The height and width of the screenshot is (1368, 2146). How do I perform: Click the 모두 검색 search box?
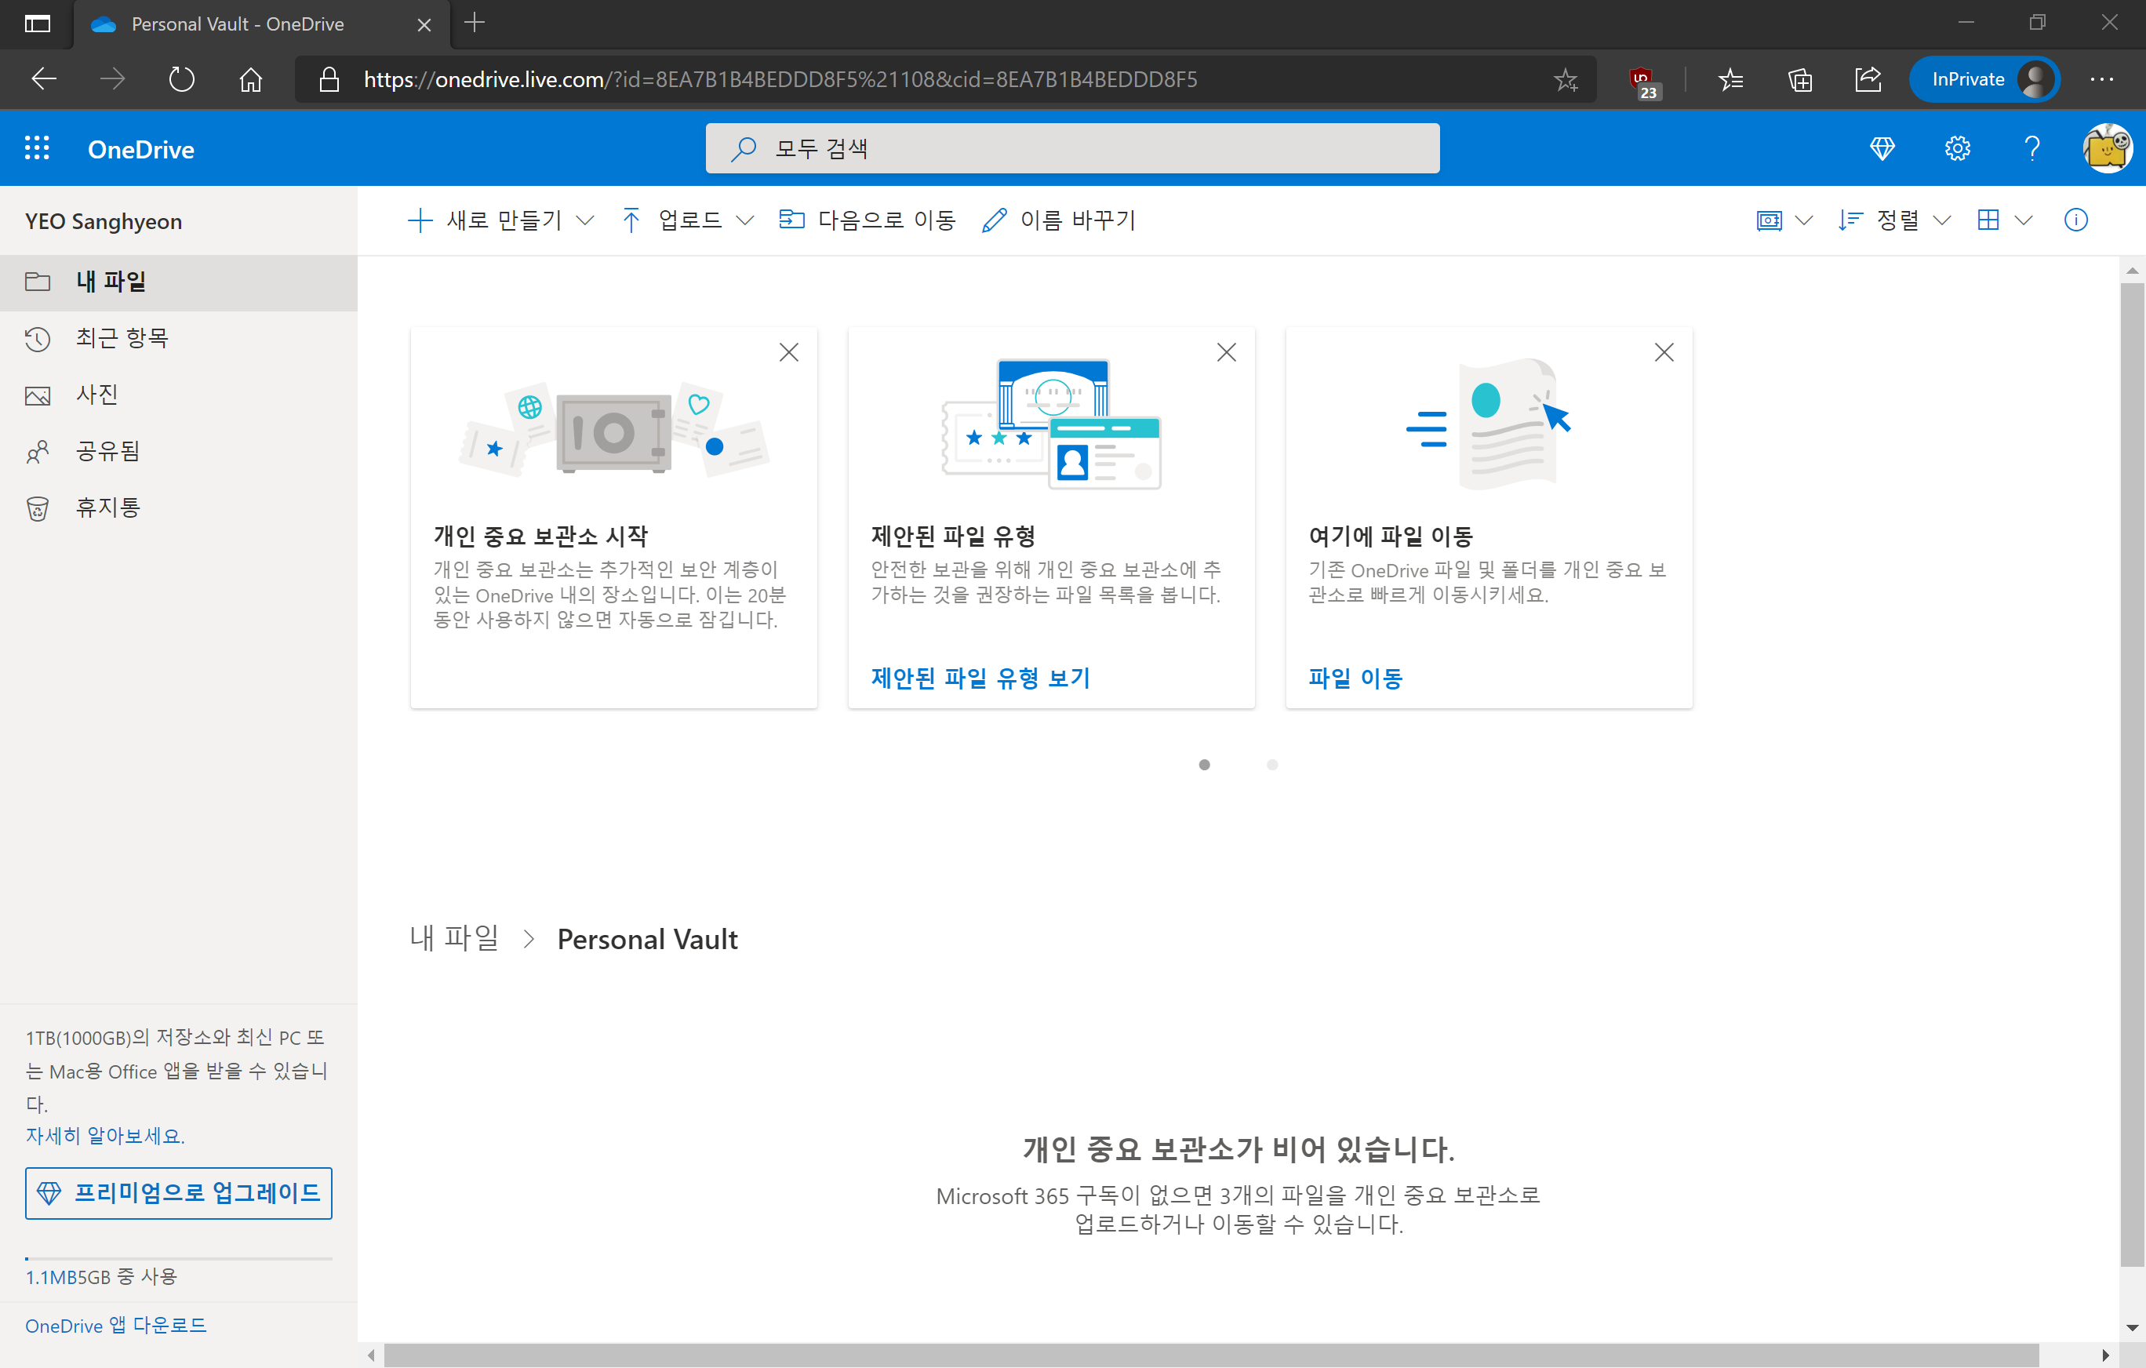pos(1072,148)
